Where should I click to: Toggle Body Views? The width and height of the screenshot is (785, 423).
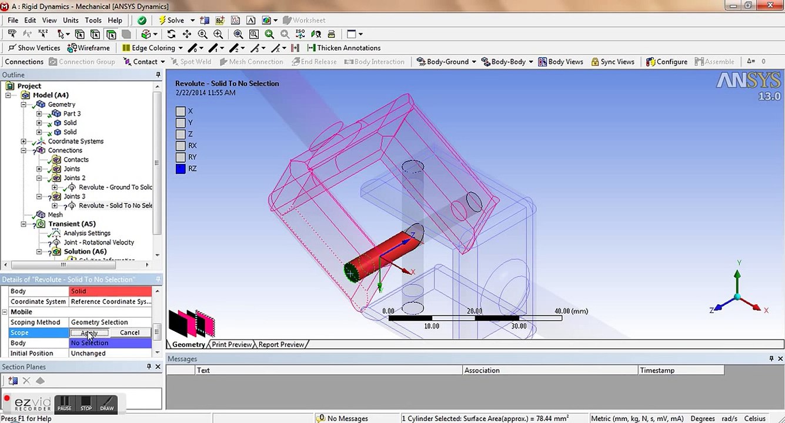point(560,62)
